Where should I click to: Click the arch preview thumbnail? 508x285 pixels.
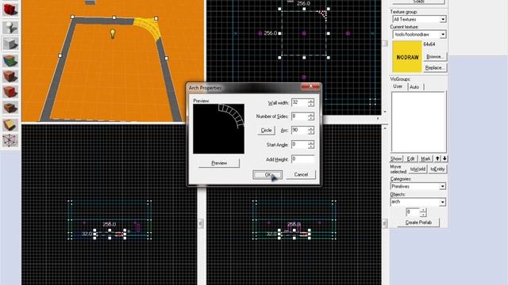pos(219,128)
